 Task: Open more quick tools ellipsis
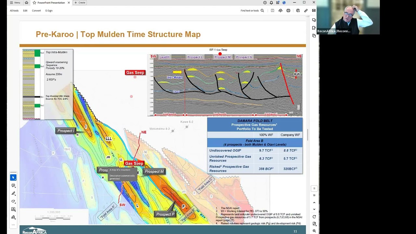(13, 224)
